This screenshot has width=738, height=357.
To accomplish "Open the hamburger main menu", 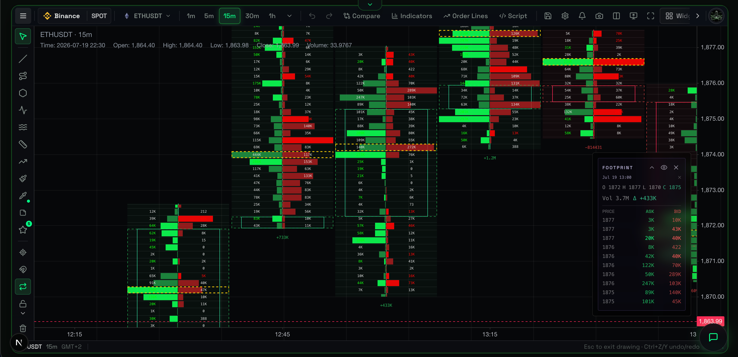I will [23, 16].
